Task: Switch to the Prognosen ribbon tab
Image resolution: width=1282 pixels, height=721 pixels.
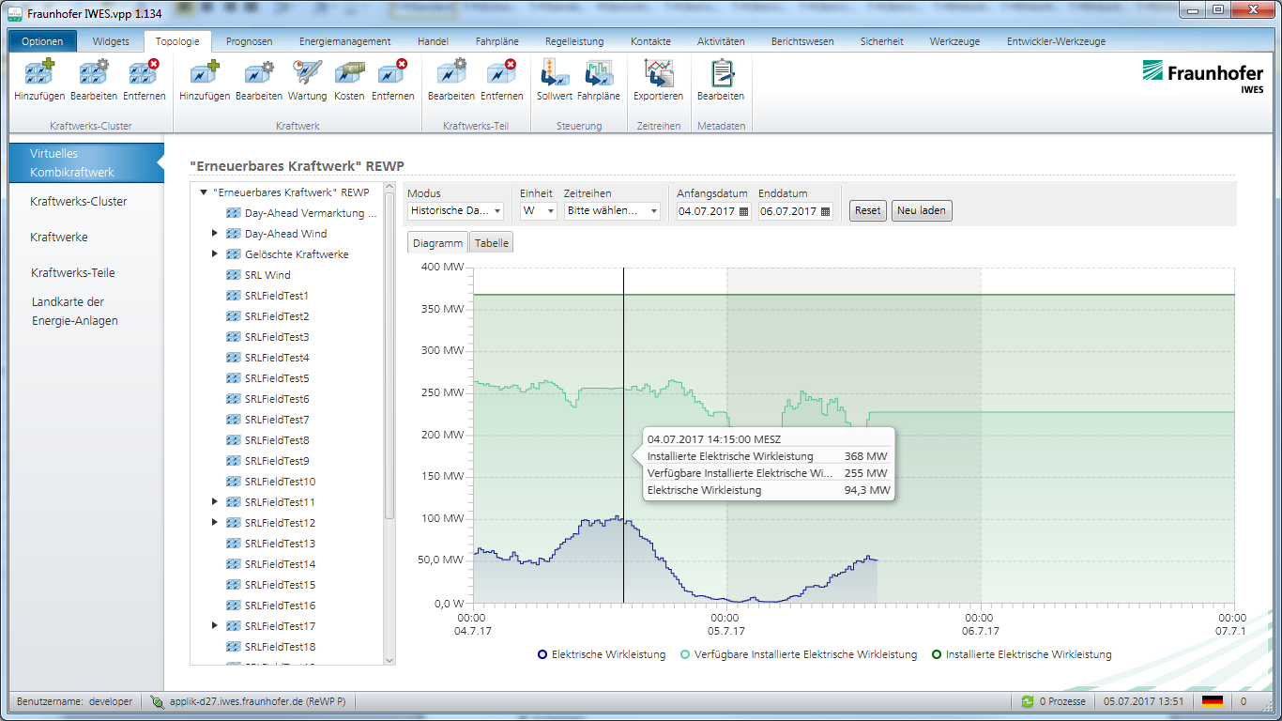Action: coord(250,41)
